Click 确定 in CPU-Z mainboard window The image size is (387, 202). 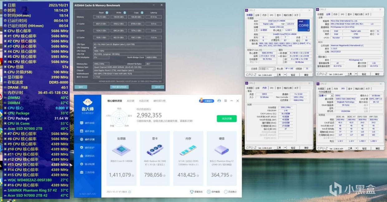tap(377, 74)
